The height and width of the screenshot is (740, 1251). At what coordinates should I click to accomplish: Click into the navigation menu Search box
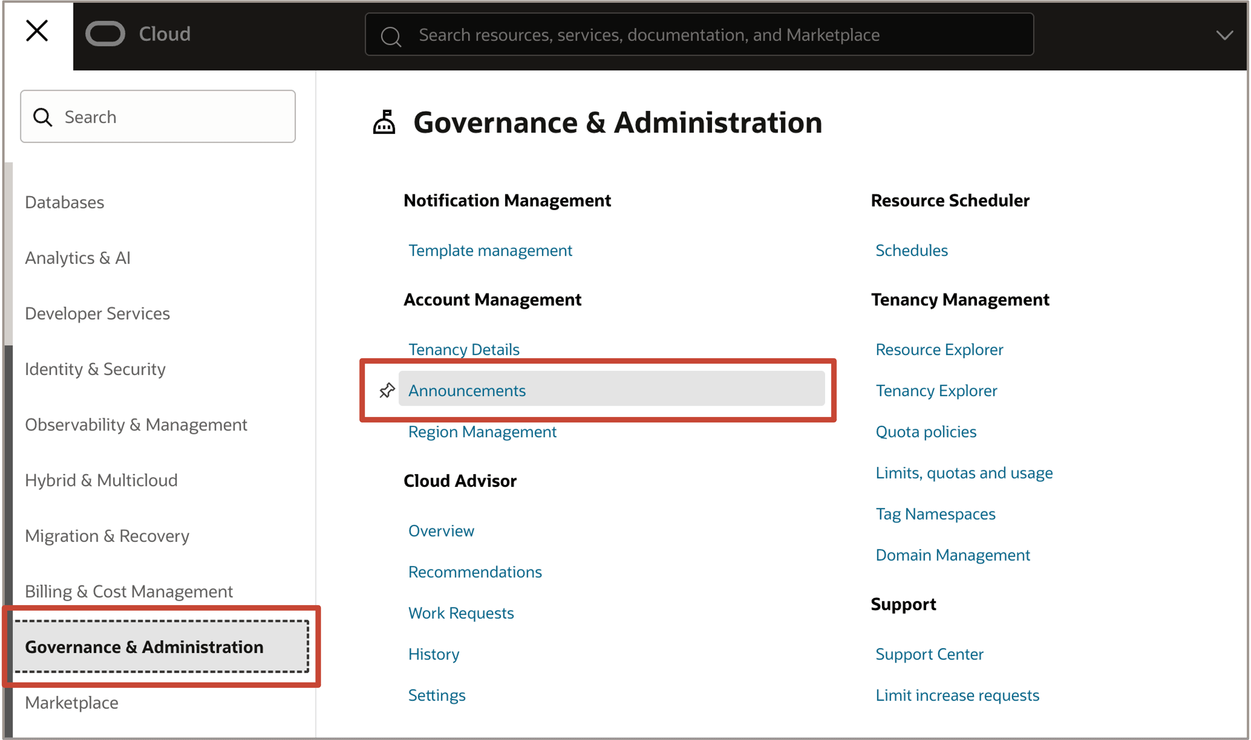(158, 117)
